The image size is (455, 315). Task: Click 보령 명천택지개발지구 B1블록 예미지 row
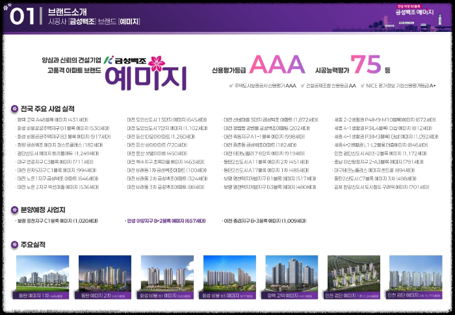pyautogui.click(x=269, y=179)
